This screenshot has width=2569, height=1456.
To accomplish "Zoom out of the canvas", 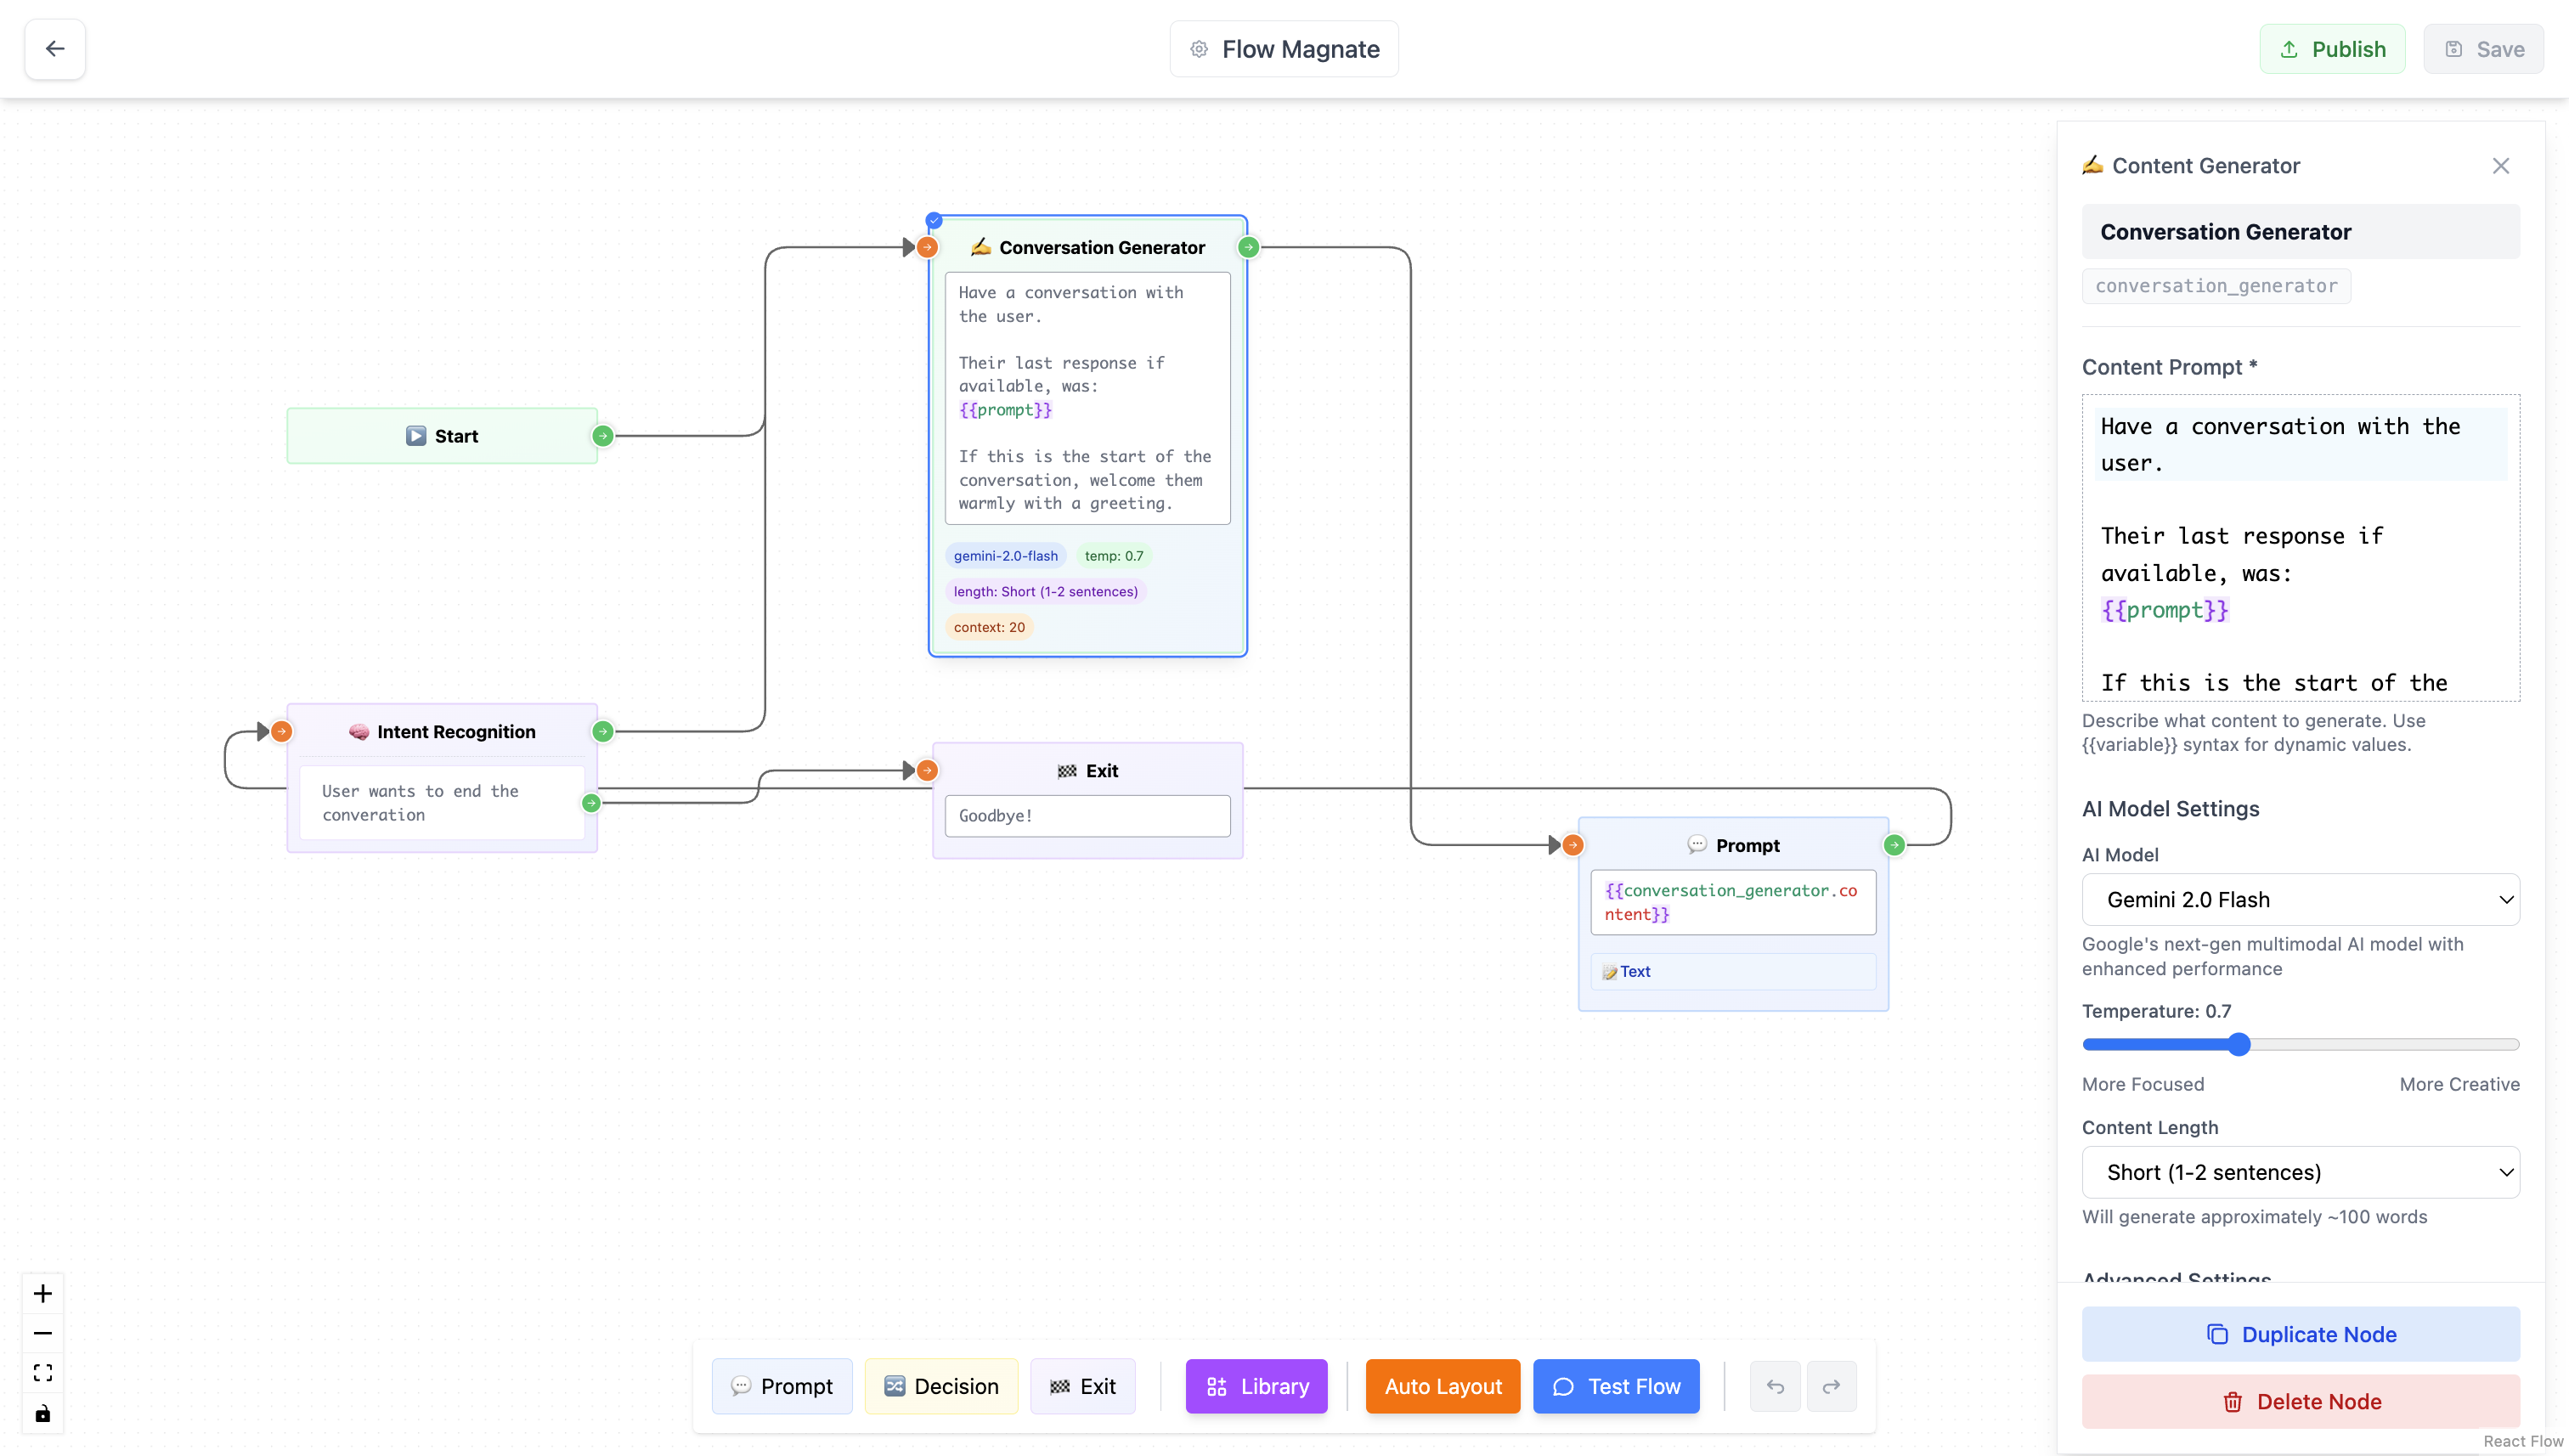I will coord(42,1333).
